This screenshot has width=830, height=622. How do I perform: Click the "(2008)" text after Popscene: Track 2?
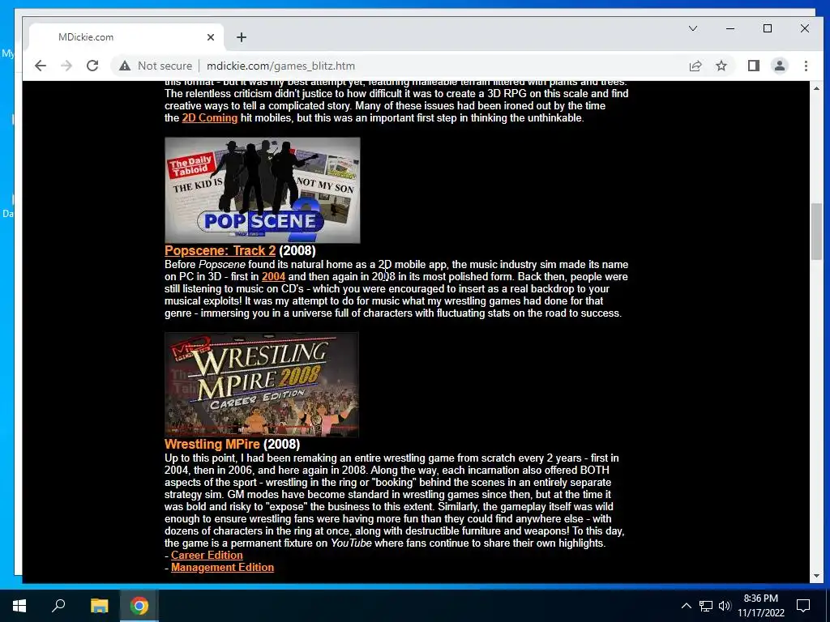[x=297, y=251]
